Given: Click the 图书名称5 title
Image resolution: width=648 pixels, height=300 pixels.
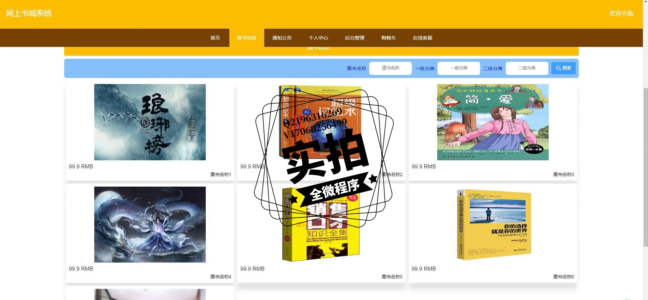Looking at the screenshot, I should coord(392,277).
